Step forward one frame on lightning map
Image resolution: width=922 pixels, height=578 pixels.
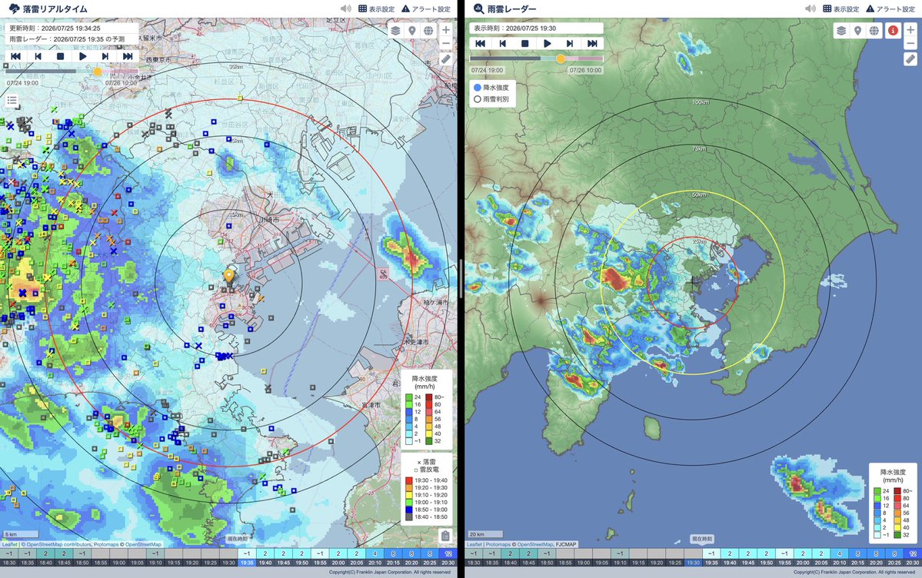105,56
